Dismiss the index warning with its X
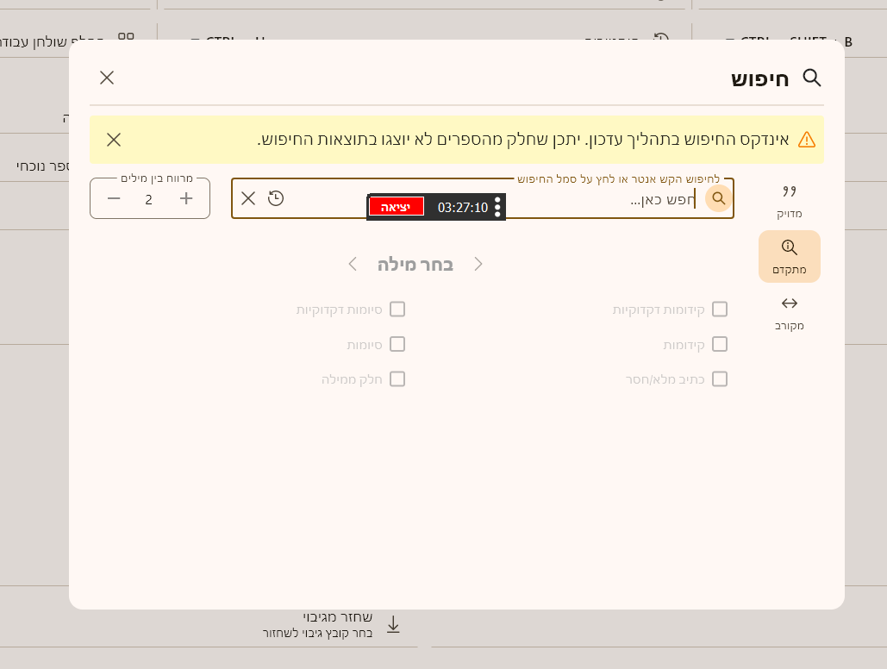This screenshot has height=669, width=887. [113, 139]
